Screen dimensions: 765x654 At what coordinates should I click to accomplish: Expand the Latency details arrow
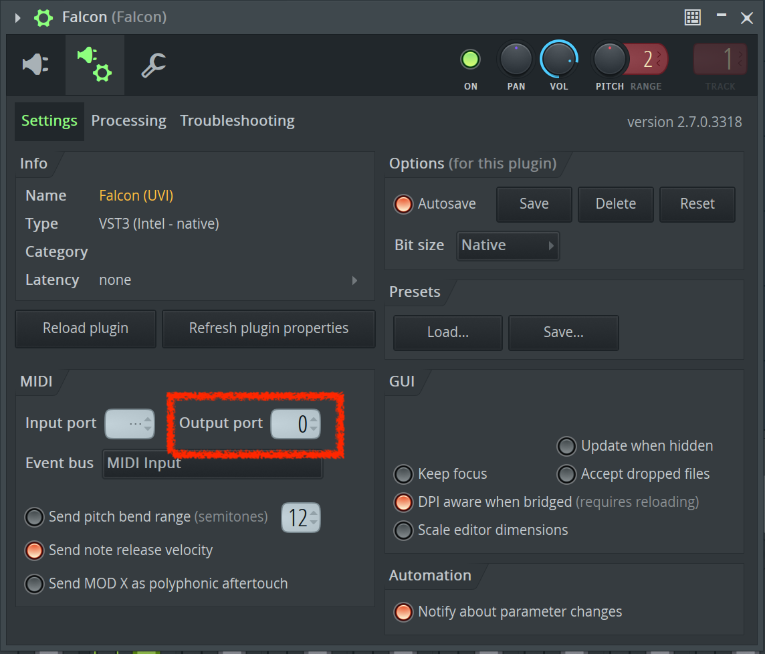[x=354, y=280]
